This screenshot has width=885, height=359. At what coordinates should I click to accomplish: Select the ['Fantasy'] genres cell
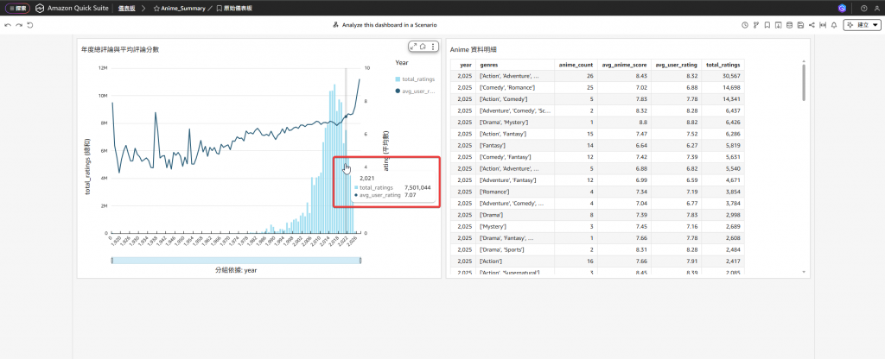[515, 145]
